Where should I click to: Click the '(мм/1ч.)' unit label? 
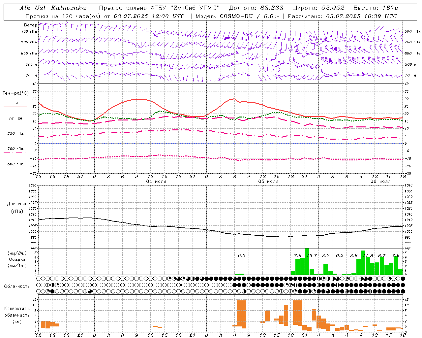click(x=17, y=266)
